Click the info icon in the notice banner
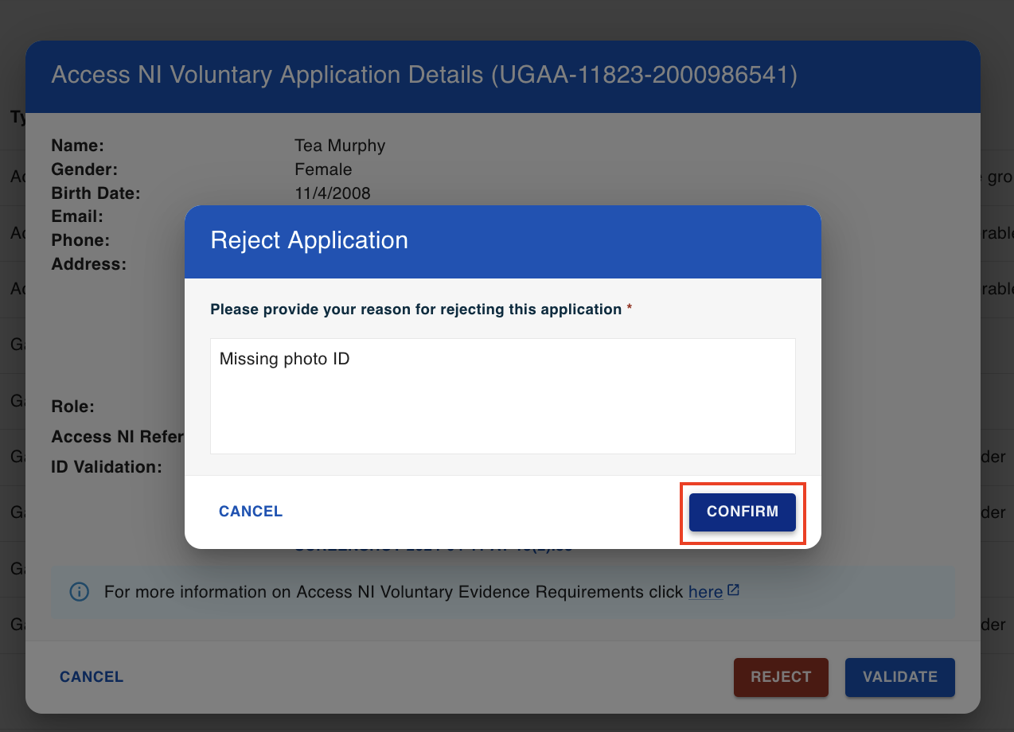Viewport: 1014px width, 732px height. (80, 592)
